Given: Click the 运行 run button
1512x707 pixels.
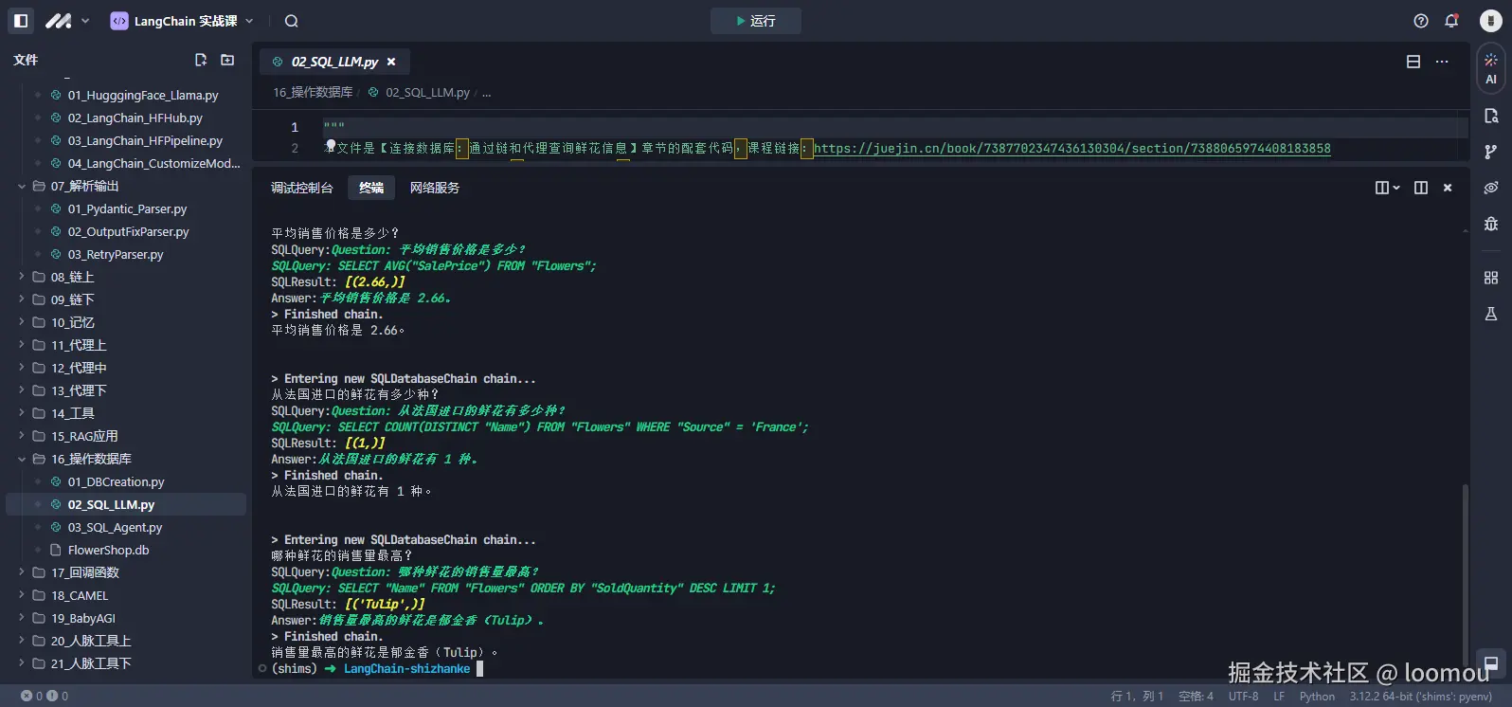Looking at the screenshot, I should pos(756,21).
